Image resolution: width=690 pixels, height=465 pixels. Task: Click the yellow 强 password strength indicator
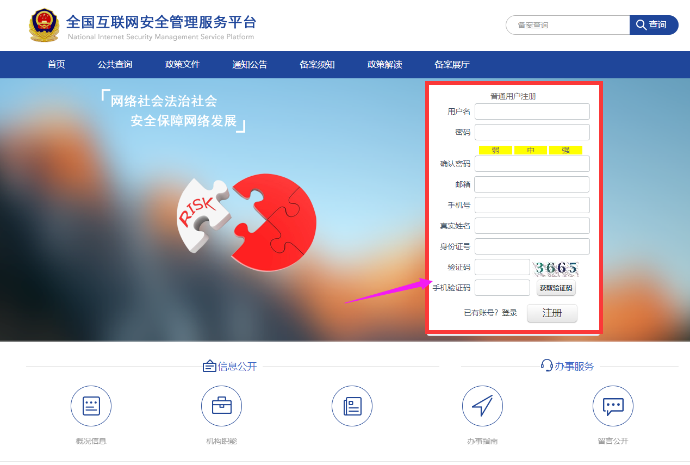tap(565, 150)
